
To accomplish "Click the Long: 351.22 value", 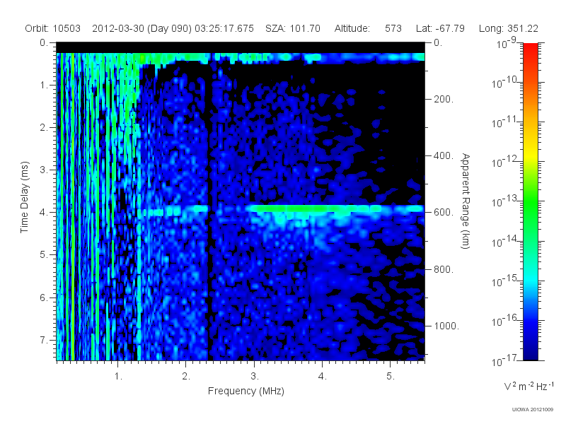I will click(508, 28).
